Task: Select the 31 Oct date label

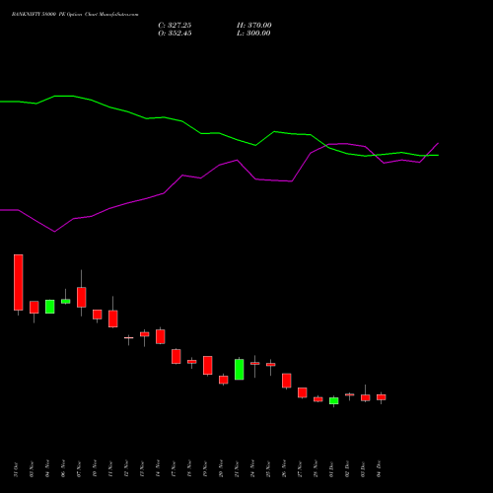Action: (x=16, y=469)
